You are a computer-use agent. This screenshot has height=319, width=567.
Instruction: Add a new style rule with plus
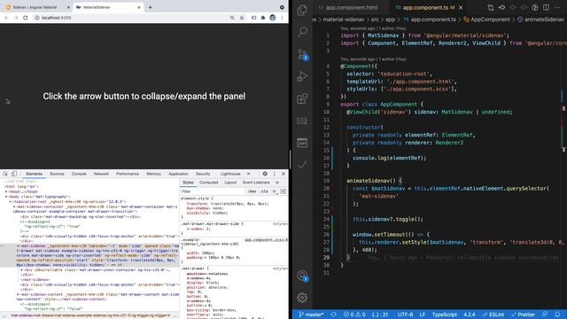274,191
